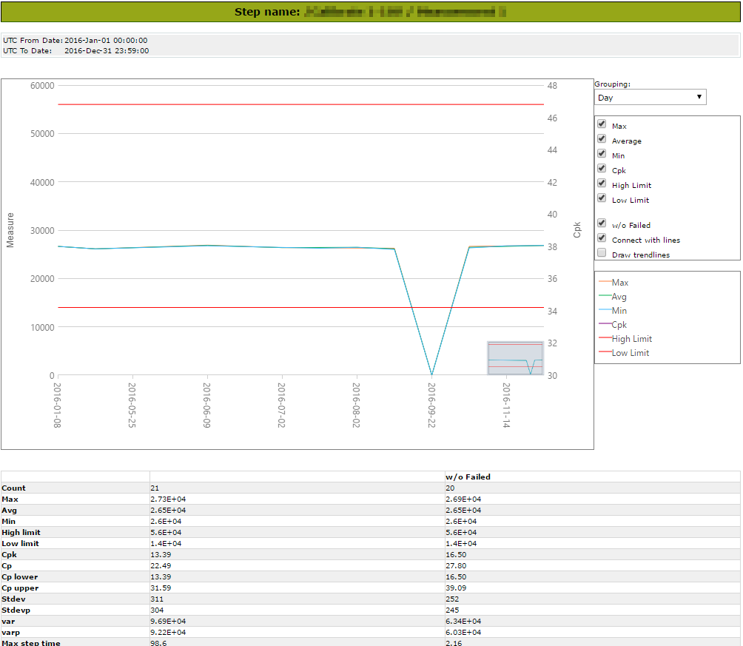Click the UTC From Date value
This screenshot has height=646, width=743.
pyautogui.click(x=106, y=40)
